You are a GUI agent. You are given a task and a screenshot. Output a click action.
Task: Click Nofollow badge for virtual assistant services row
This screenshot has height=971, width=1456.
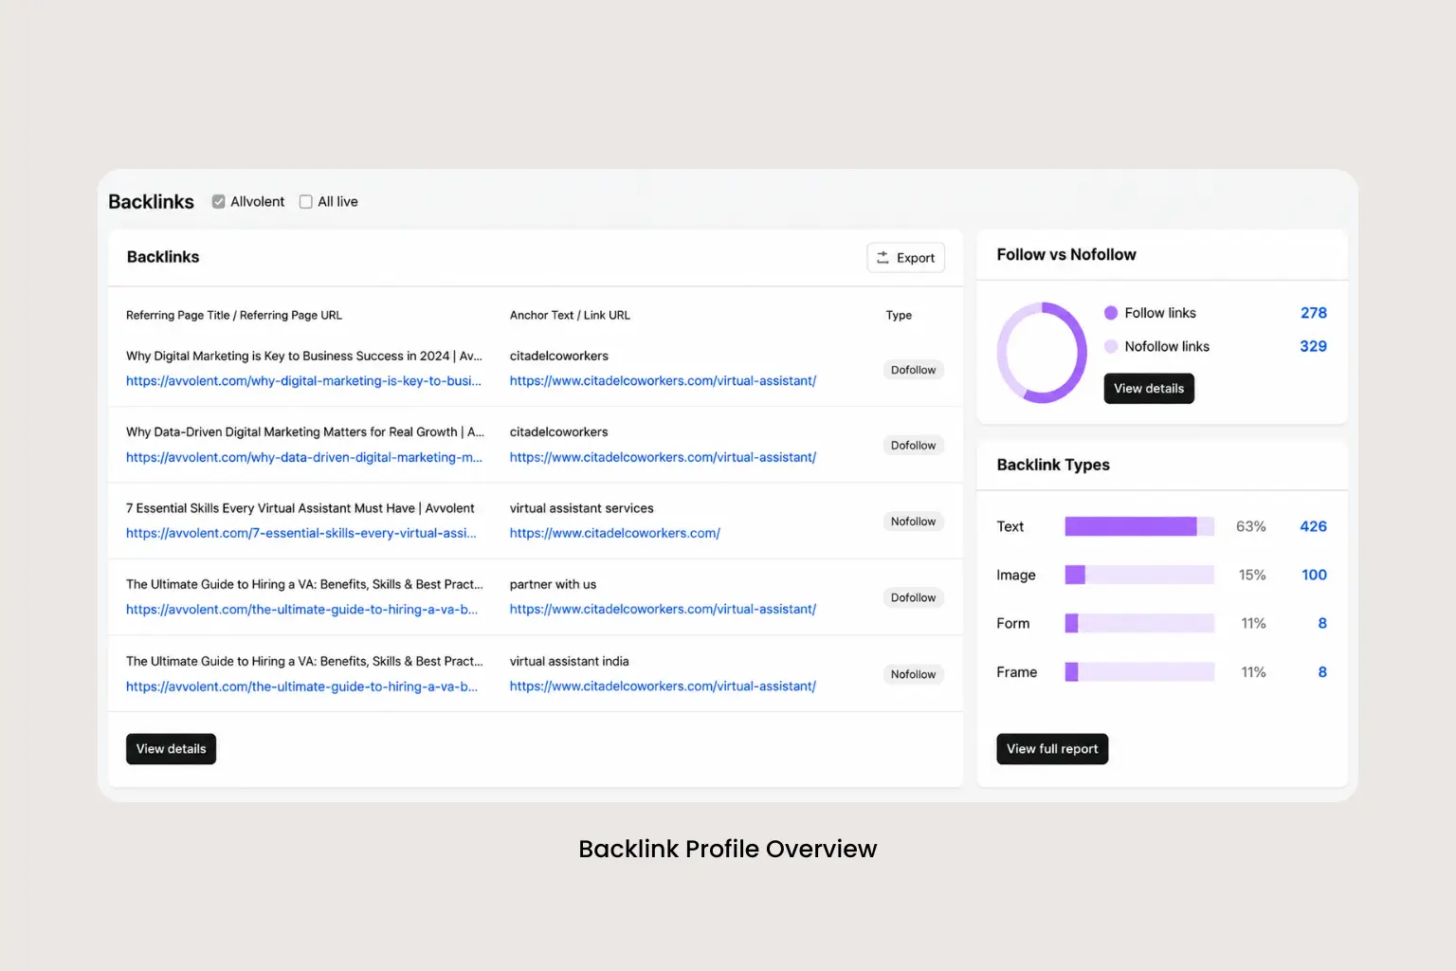[913, 522]
